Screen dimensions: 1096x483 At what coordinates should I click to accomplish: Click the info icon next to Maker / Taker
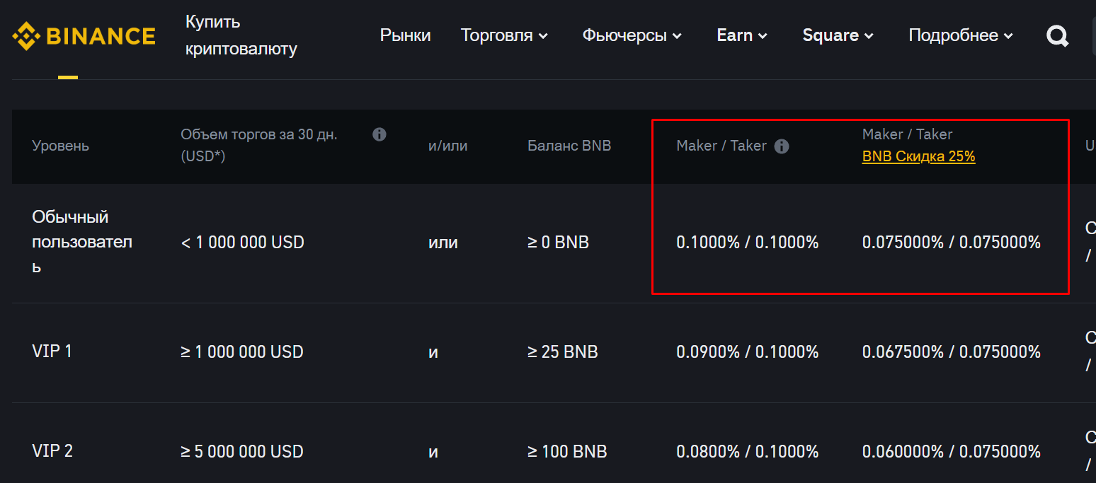coord(782,146)
